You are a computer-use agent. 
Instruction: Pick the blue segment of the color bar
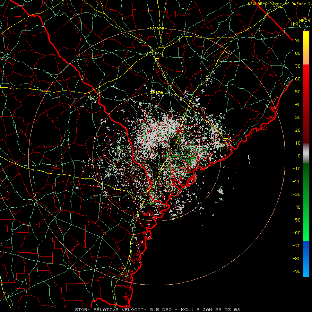306,259
